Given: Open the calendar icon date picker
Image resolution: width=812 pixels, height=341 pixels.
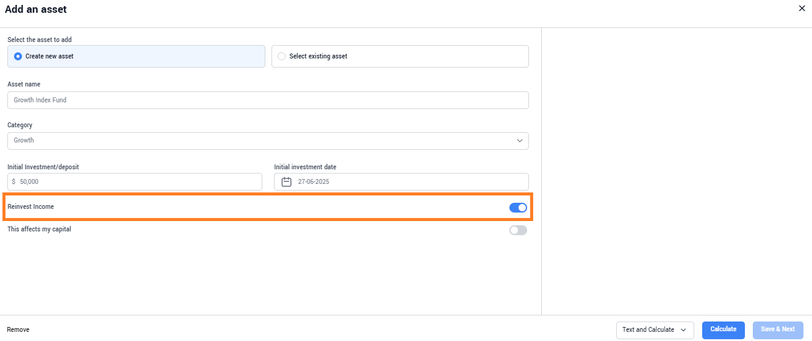Looking at the screenshot, I should coord(286,181).
